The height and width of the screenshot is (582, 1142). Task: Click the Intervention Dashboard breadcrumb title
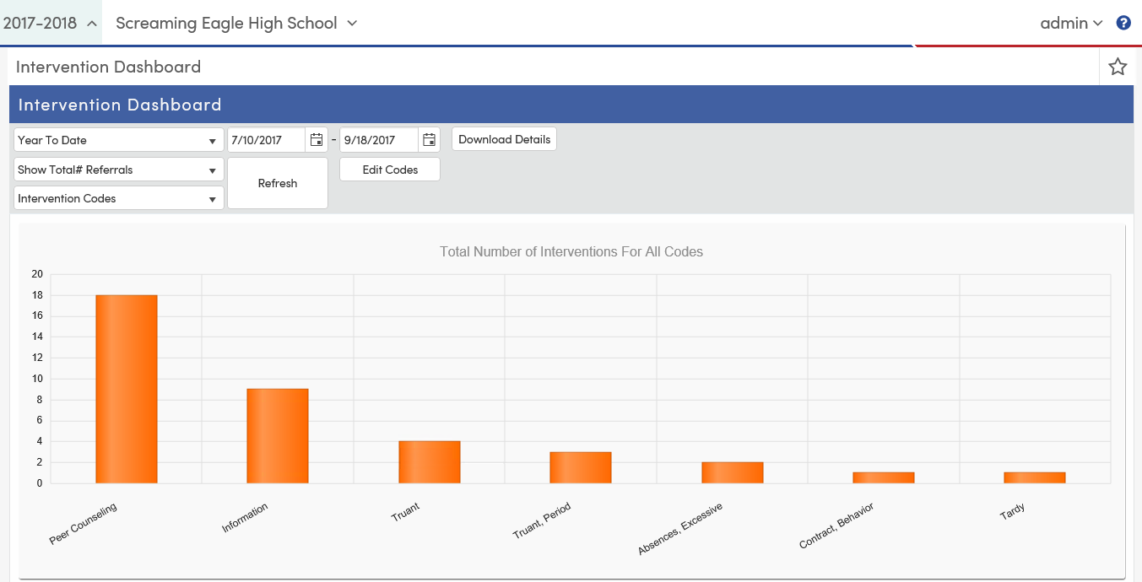pyautogui.click(x=107, y=67)
